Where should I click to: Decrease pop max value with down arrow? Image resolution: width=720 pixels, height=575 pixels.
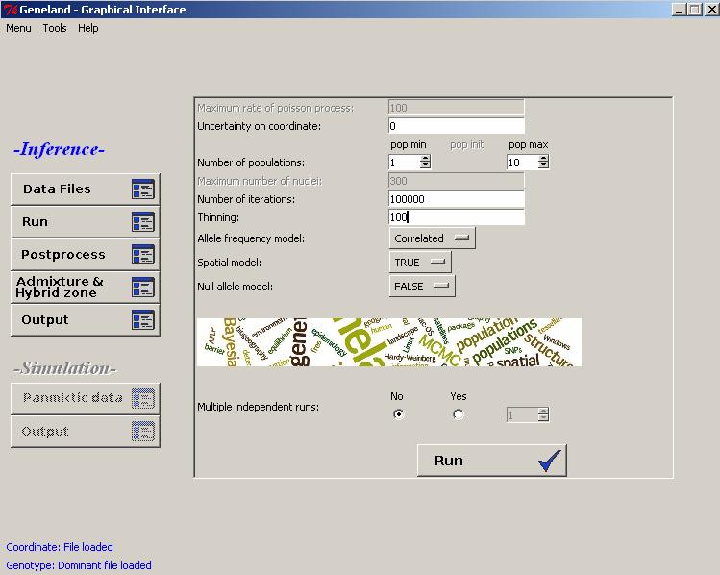click(543, 165)
